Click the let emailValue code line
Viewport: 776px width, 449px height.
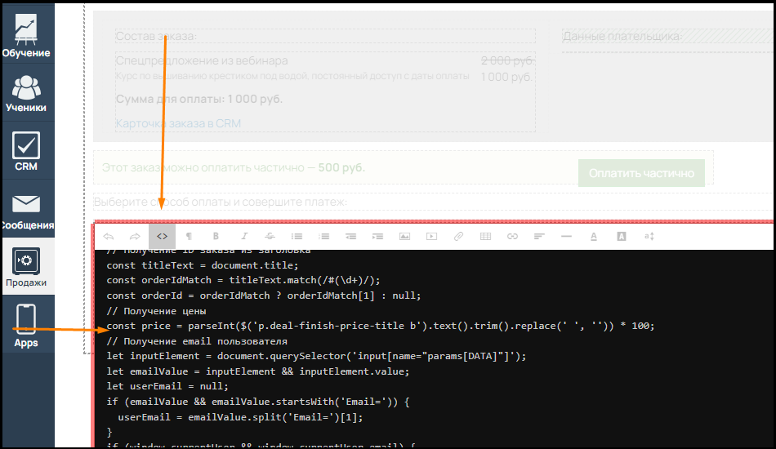point(258,371)
